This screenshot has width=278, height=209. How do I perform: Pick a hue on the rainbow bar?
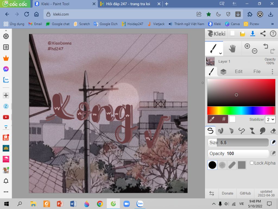(241, 111)
